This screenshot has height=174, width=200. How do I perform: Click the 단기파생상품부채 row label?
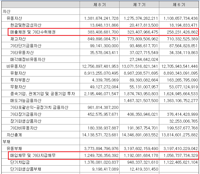coord(26,169)
